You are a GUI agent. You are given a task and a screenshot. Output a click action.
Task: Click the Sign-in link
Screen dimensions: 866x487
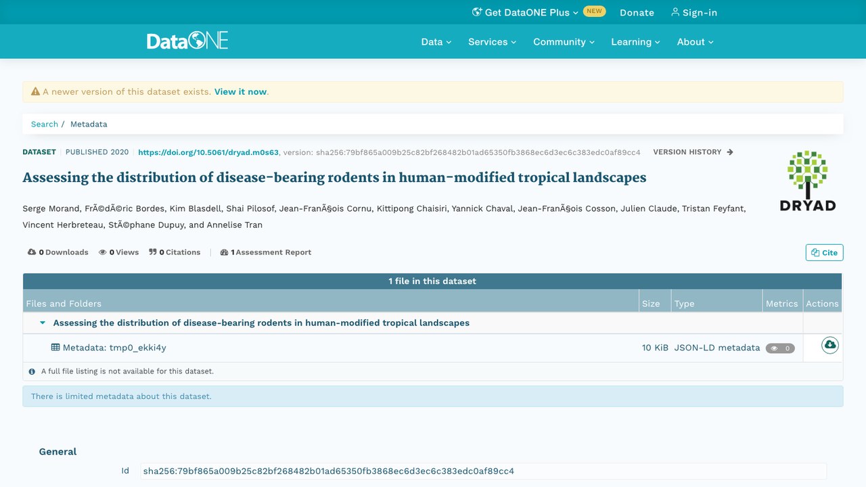(x=694, y=12)
